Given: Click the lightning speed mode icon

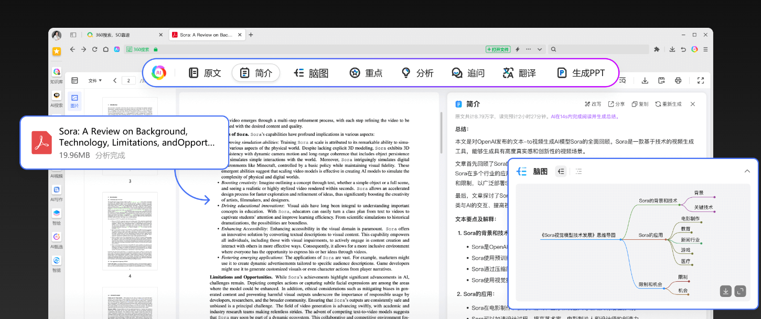Looking at the screenshot, I should coord(517,49).
